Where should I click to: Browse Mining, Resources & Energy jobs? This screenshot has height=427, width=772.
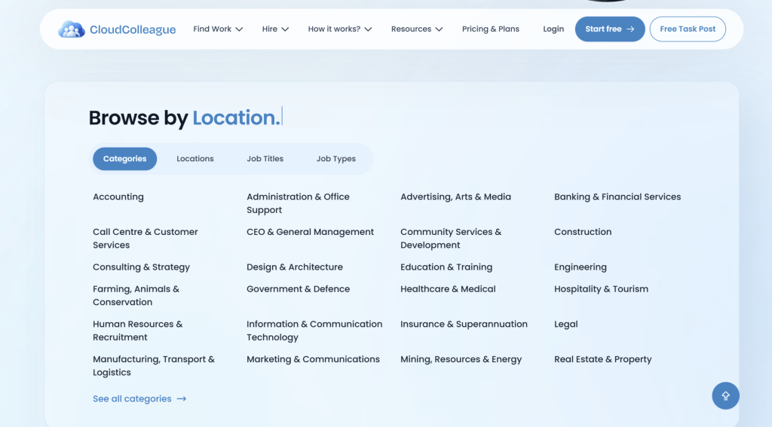click(461, 359)
